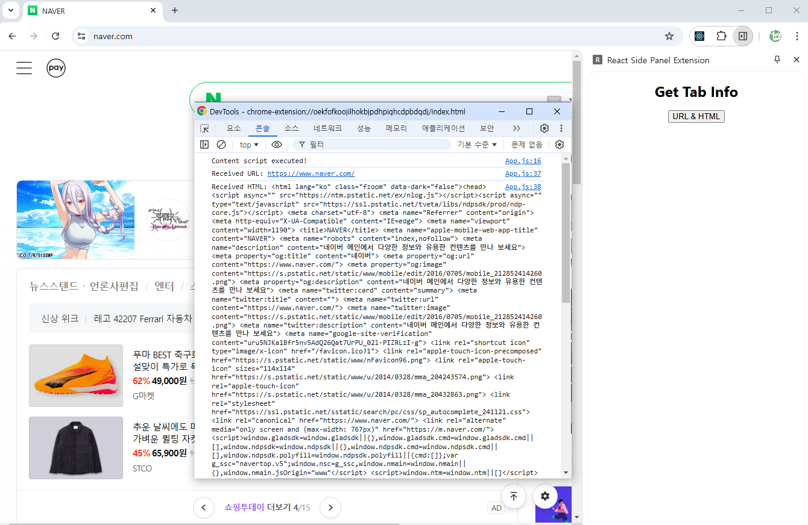This screenshot has height=525, width=808.
Task: Switch to DevTools 요소 tab
Action: (233, 128)
